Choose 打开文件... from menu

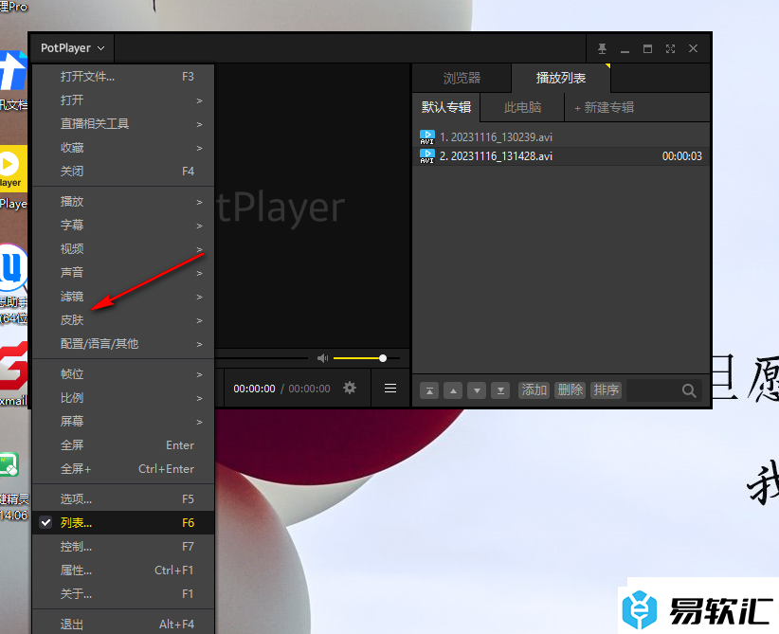point(123,77)
